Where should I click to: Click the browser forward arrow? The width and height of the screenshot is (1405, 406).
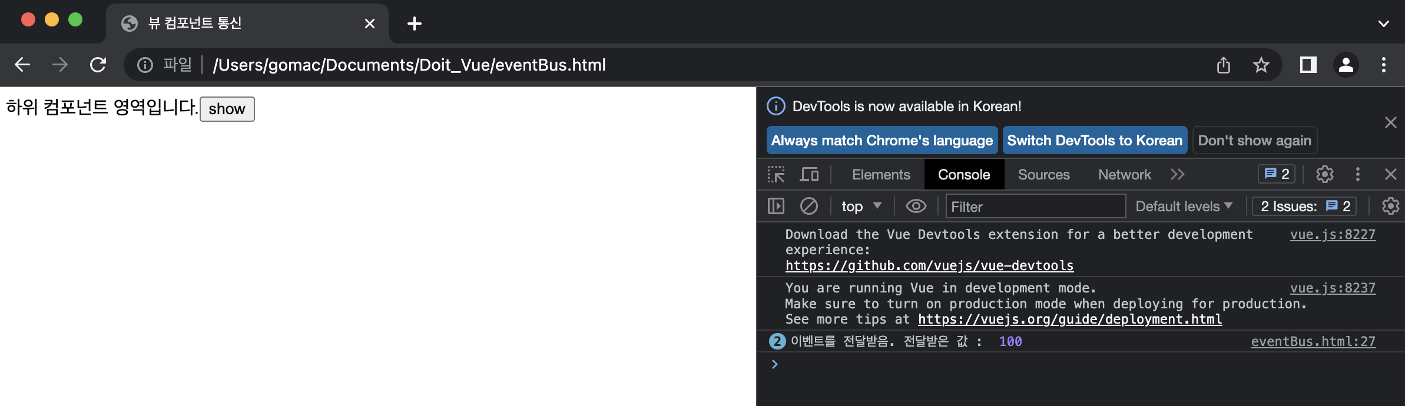[x=60, y=65]
